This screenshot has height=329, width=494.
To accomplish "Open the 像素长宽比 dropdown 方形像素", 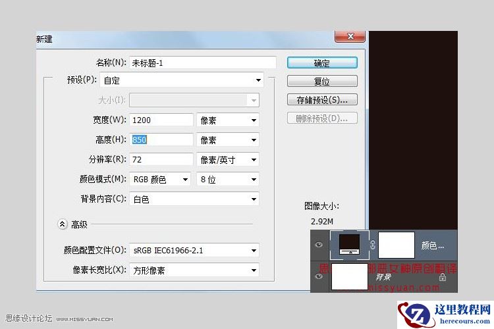I will [x=194, y=270].
